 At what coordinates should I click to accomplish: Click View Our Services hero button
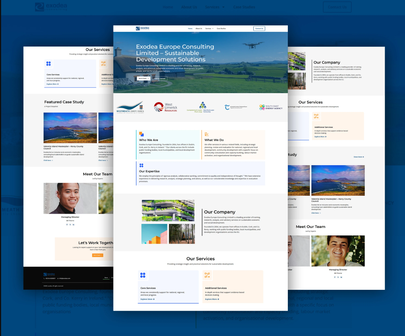pyautogui.click(x=159, y=78)
